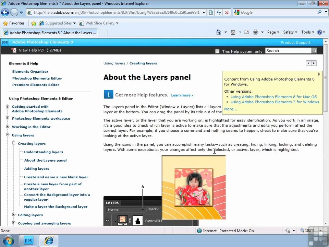Select the Adobe Photoshop Elements 8 browser tab
This screenshot has width=329, height=247.
(50, 33)
